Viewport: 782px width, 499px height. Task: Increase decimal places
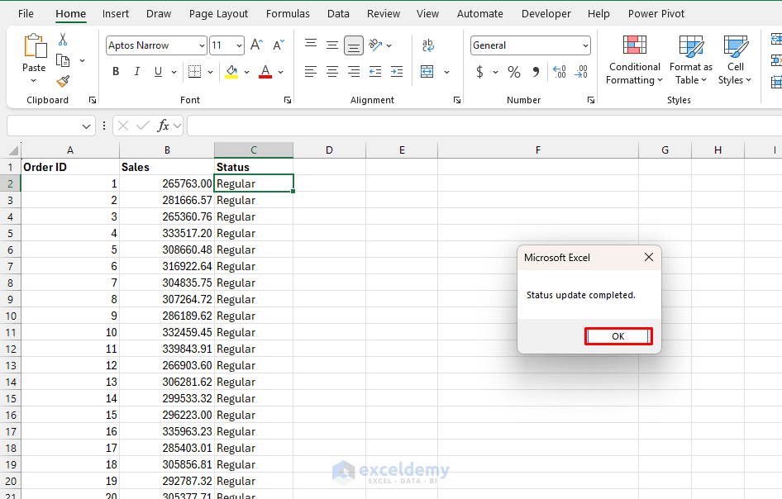560,72
